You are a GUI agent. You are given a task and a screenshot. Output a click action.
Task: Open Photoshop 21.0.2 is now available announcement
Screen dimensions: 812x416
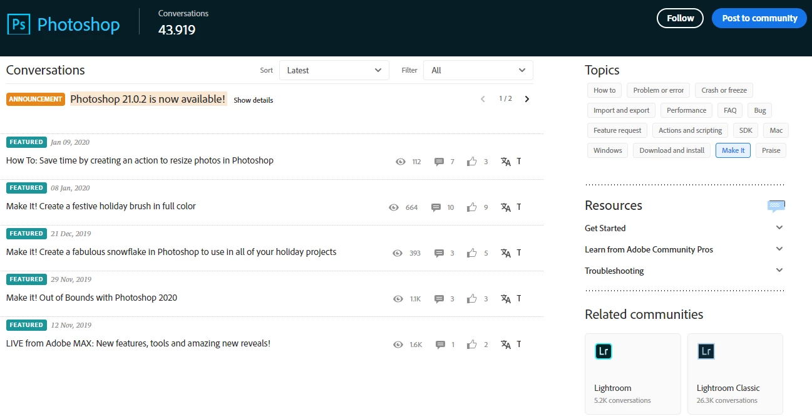point(148,99)
